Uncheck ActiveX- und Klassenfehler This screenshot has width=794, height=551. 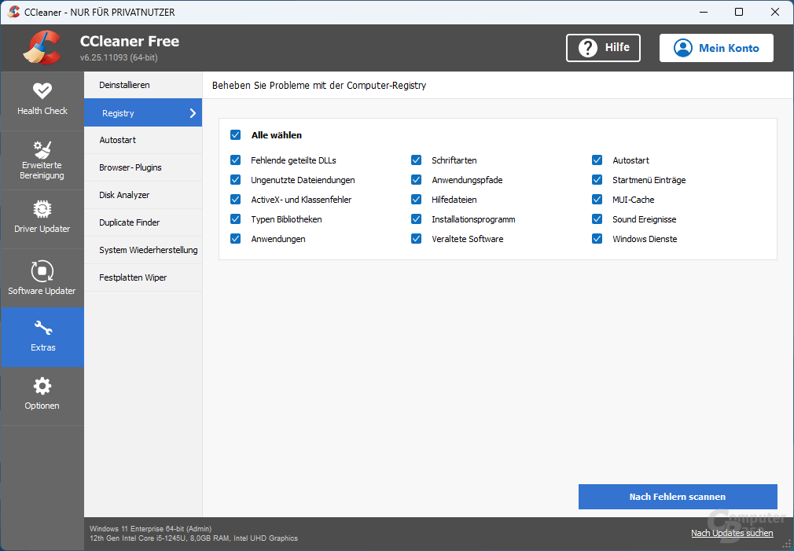pyautogui.click(x=236, y=200)
